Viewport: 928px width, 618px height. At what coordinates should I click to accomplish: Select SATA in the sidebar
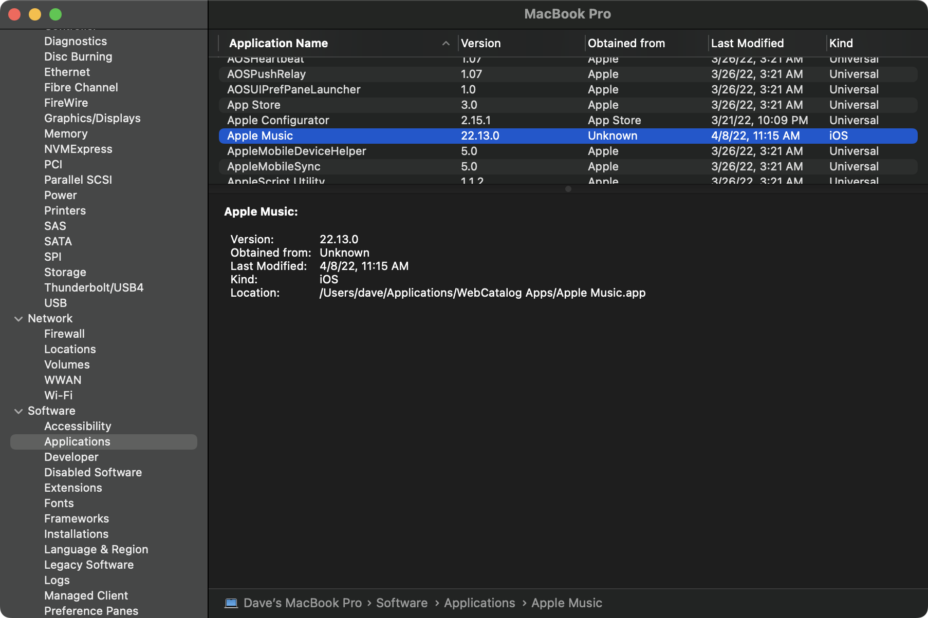[58, 241]
